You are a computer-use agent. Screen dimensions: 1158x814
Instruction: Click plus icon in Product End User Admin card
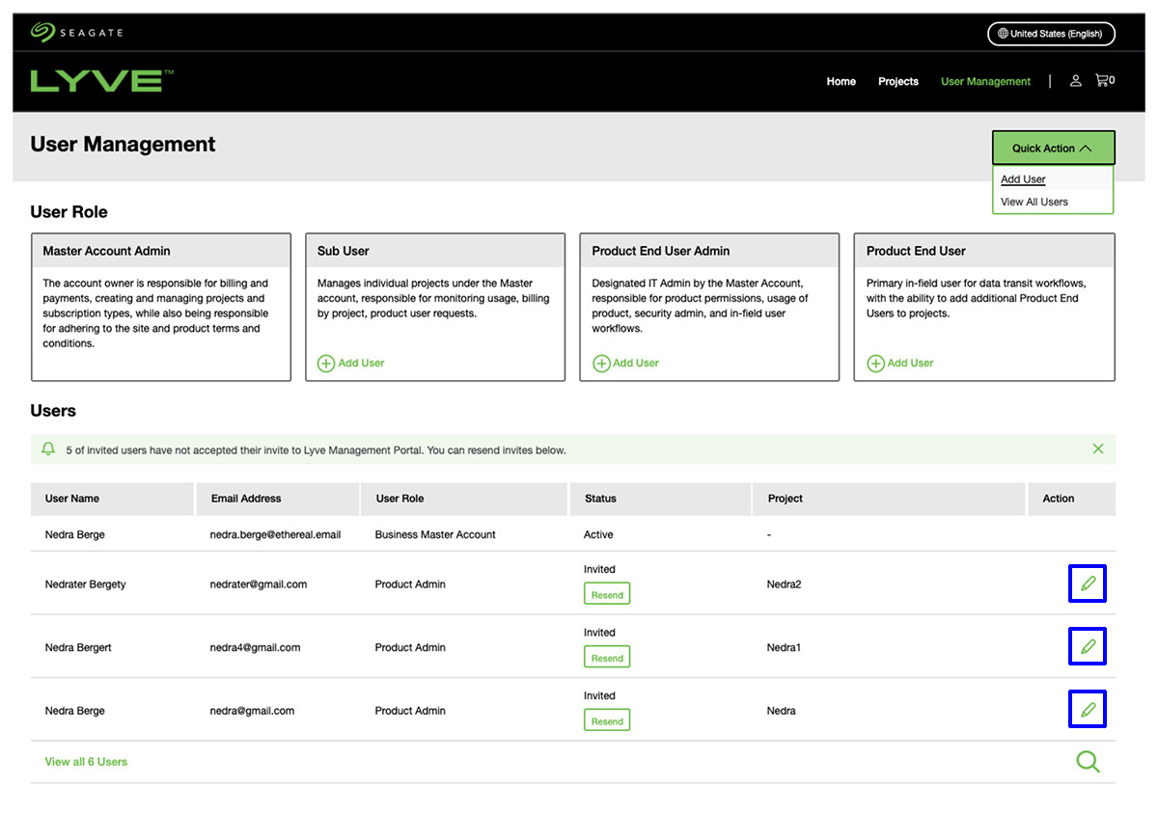tap(601, 364)
